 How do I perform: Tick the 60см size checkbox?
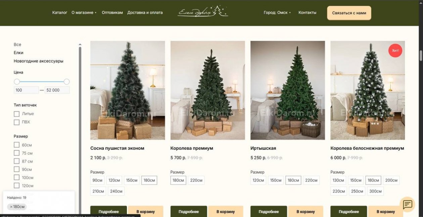click(x=16, y=145)
